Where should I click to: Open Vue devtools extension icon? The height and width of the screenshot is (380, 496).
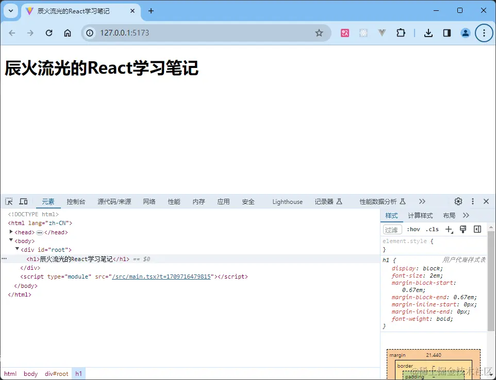(382, 33)
